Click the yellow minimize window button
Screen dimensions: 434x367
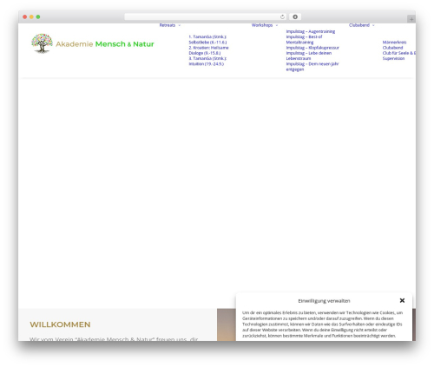[x=31, y=16]
